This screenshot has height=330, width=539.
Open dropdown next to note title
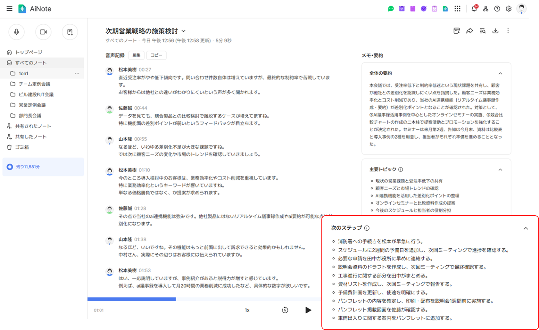(184, 31)
